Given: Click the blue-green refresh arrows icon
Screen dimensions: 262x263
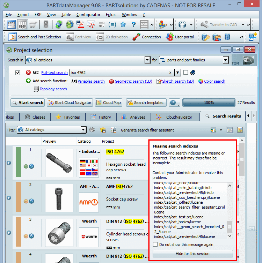Looking at the screenshot, I should tap(59, 25).
